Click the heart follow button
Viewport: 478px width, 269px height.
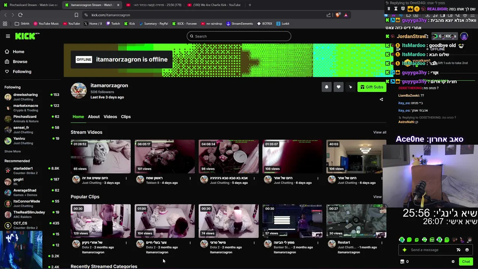click(338, 87)
